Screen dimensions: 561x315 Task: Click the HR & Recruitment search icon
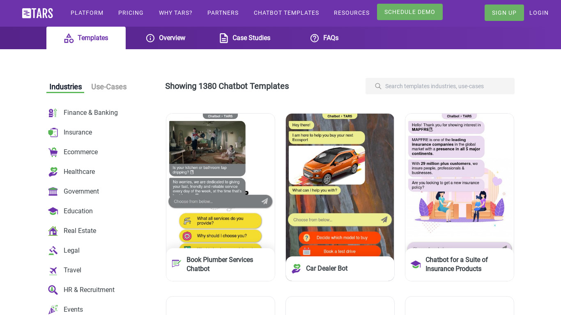(x=53, y=290)
